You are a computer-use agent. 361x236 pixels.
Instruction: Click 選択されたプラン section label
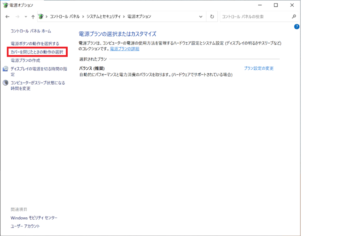[93, 59]
